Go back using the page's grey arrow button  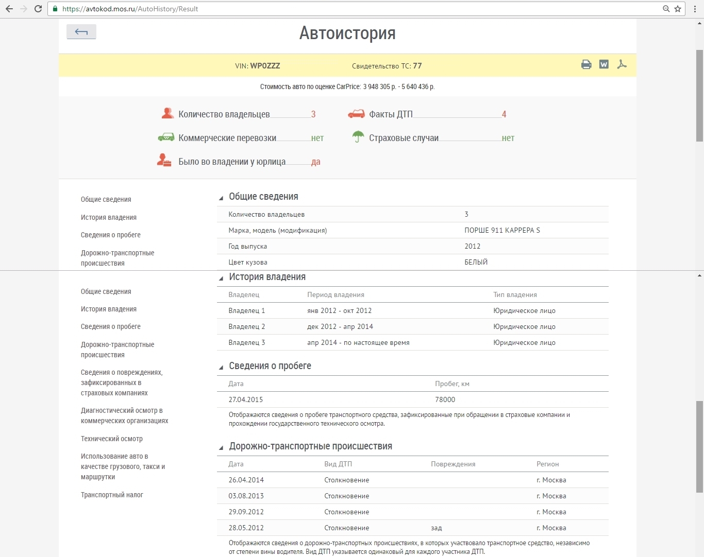click(81, 32)
